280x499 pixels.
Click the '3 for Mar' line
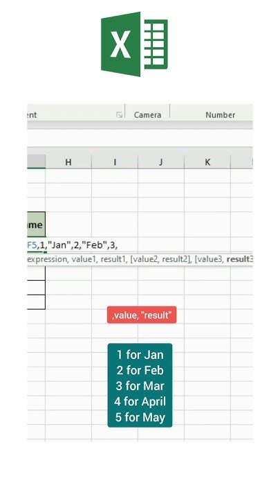[x=140, y=386]
